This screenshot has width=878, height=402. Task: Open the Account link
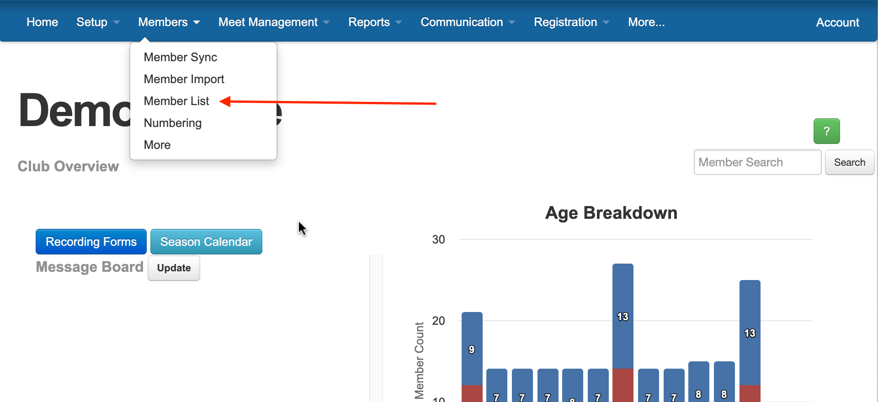(837, 22)
